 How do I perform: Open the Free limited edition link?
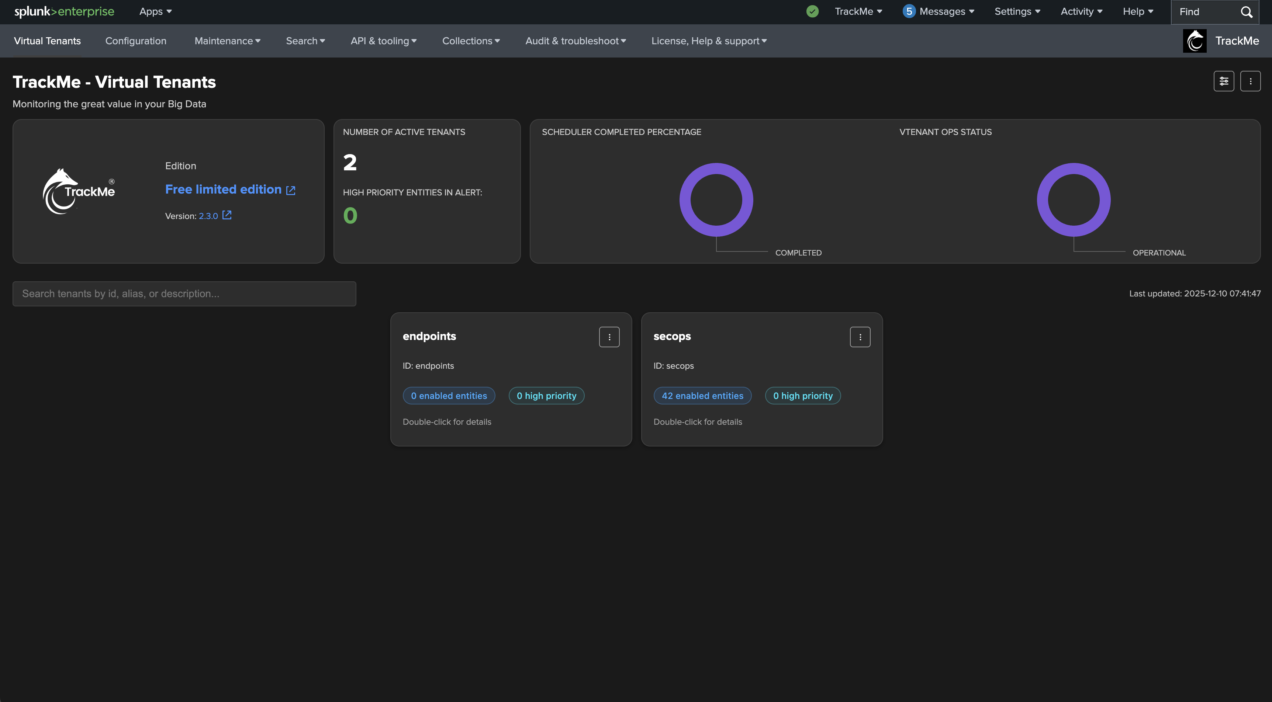pos(224,190)
